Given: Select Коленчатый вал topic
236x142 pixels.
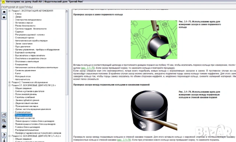Looking at the screenshot, I should tap(23, 112).
